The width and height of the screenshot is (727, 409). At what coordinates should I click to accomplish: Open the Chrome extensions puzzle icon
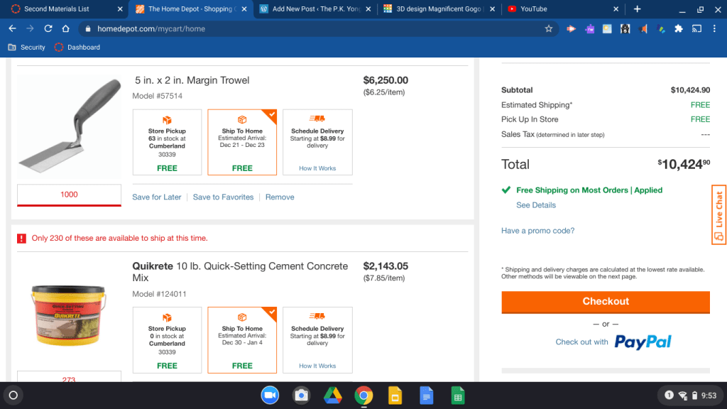(x=679, y=29)
